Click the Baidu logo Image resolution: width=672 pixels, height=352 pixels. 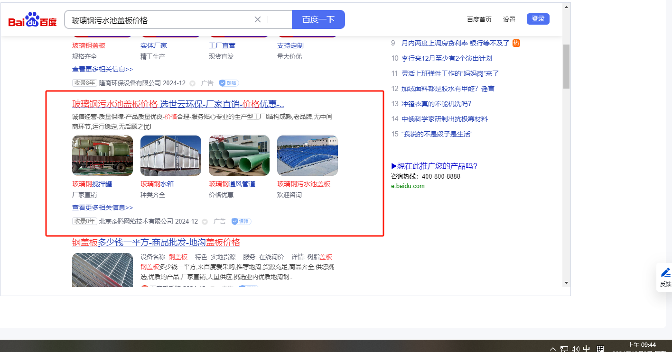[32, 20]
